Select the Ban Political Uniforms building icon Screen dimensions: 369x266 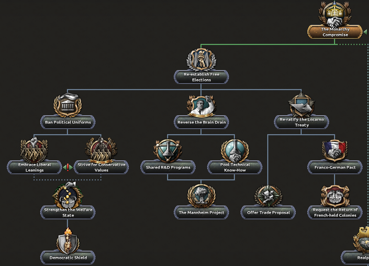68,105
